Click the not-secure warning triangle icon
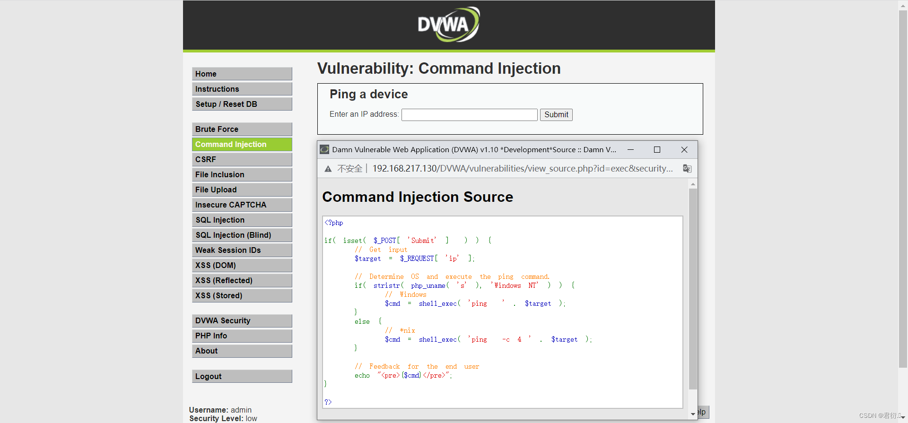The image size is (908, 423). pos(328,169)
